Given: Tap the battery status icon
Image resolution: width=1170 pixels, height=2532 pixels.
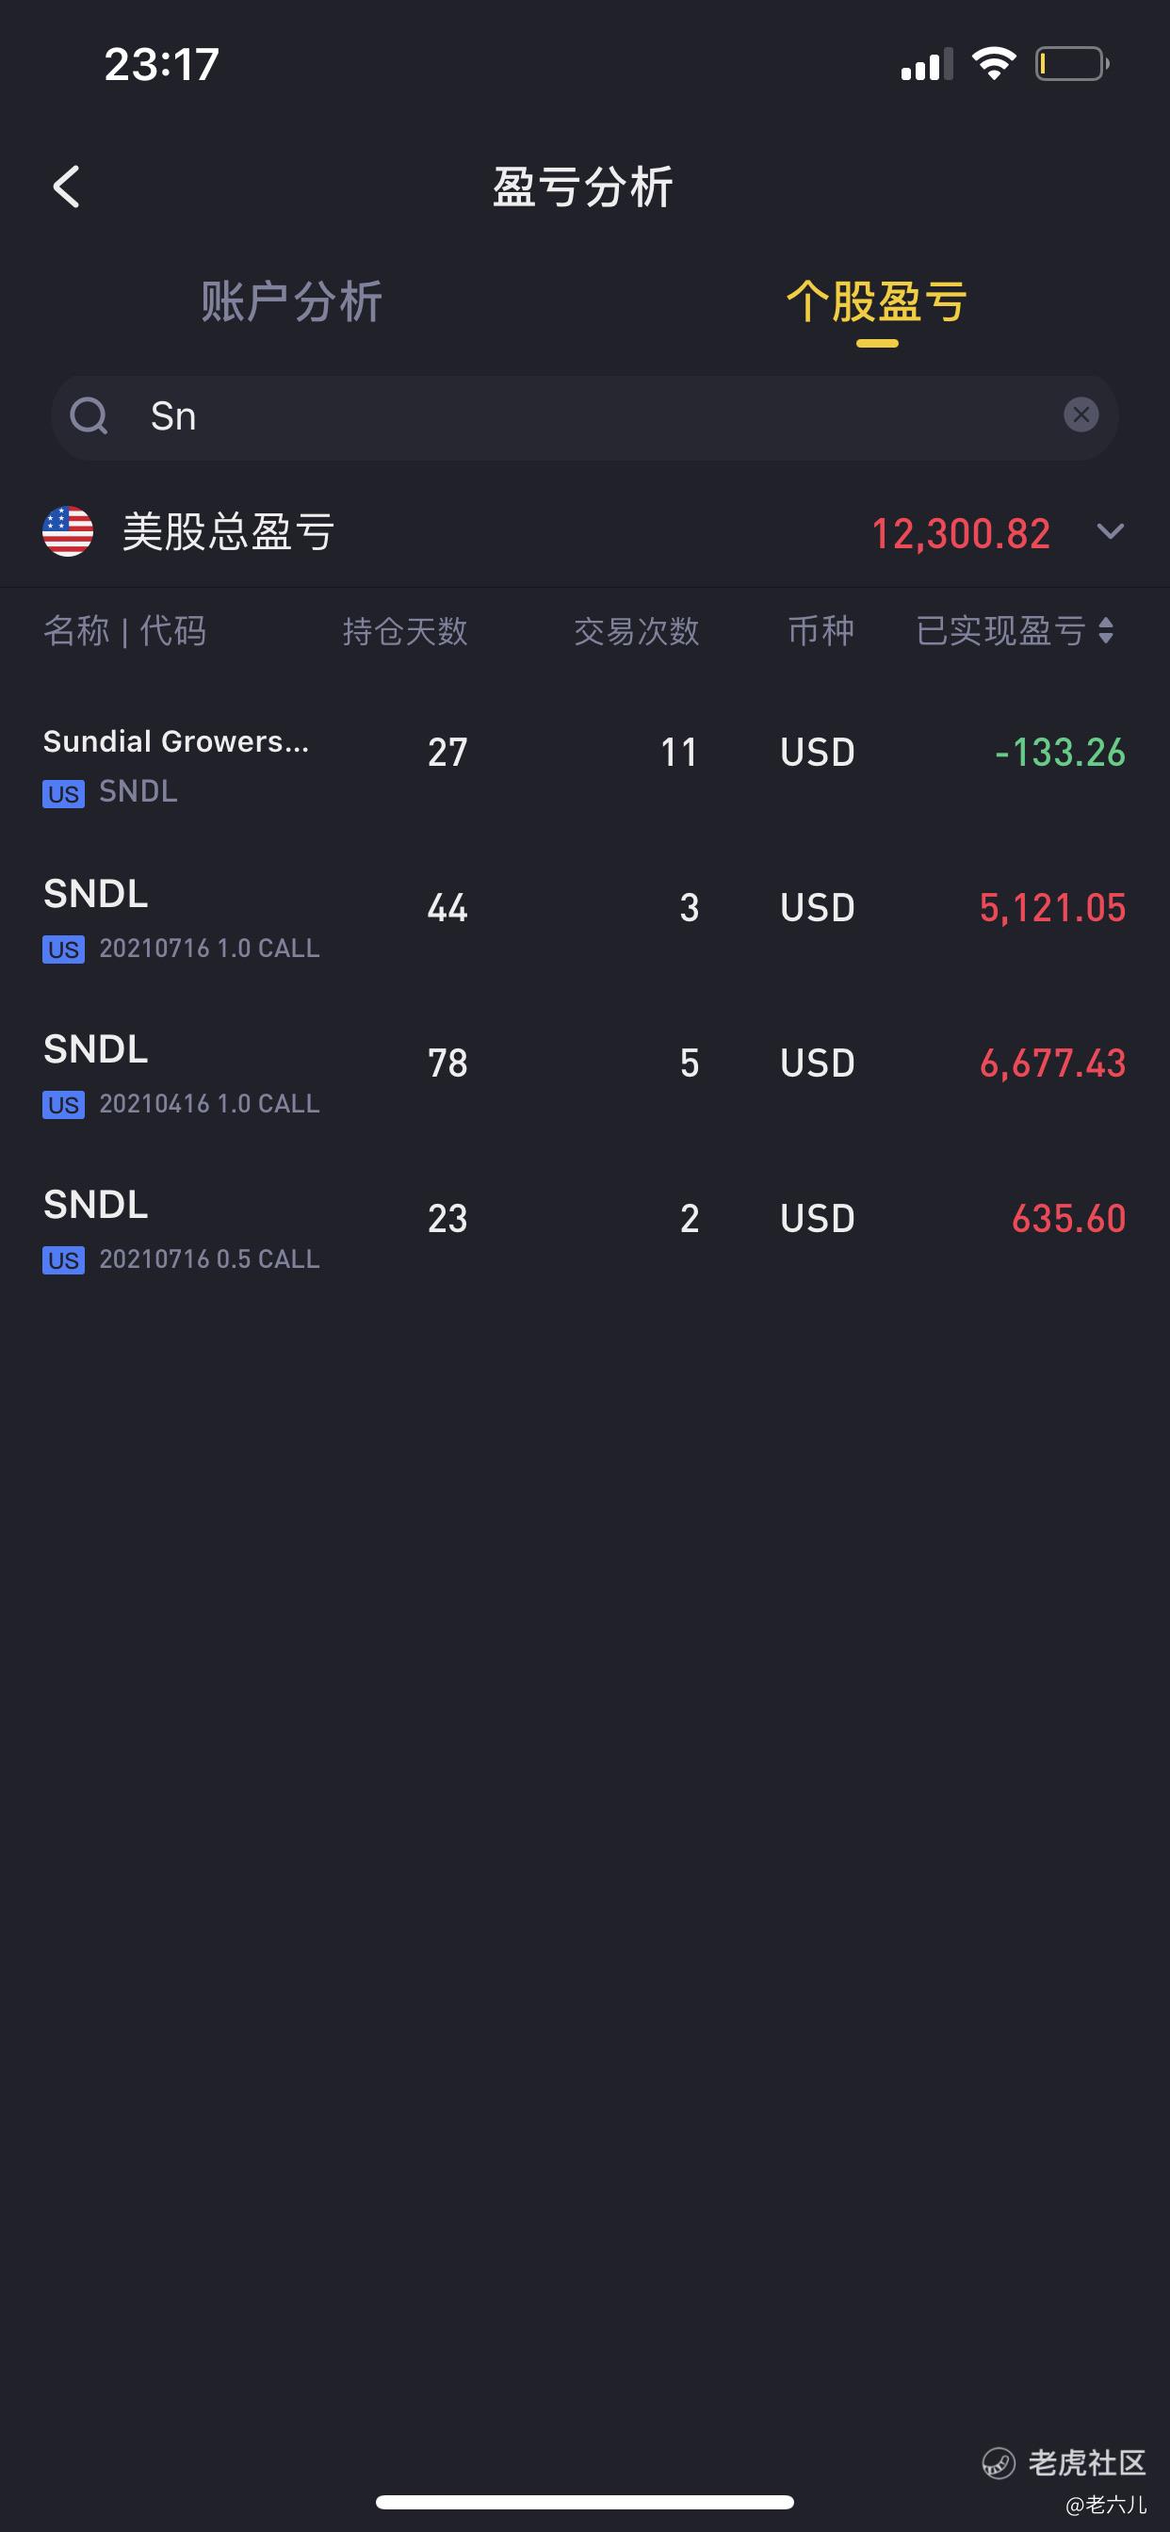Looking at the screenshot, I should click(x=1072, y=65).
